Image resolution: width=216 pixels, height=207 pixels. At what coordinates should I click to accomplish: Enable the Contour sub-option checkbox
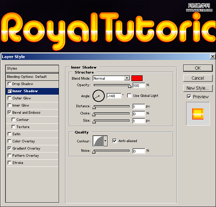tap(13, 119)
